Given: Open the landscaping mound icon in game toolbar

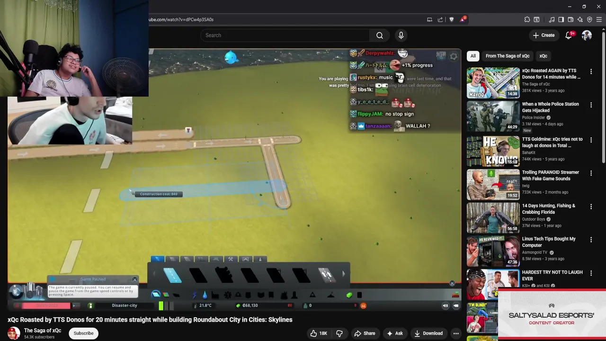Looking at the screenshot, I should coord(331,295).
